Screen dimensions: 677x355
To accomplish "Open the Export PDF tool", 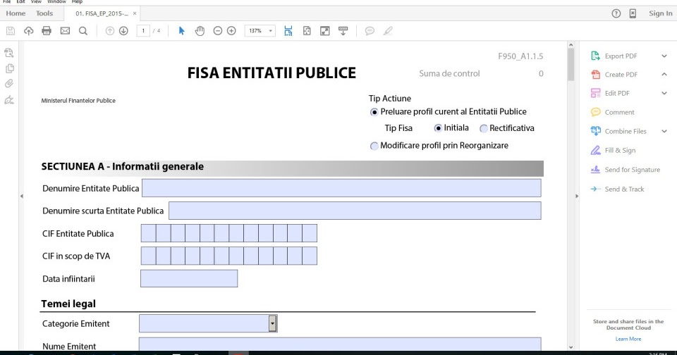I will (x=621, y=56).
